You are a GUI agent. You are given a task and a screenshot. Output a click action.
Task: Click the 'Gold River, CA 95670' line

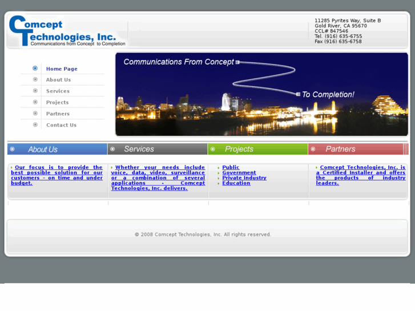[341, 26]
